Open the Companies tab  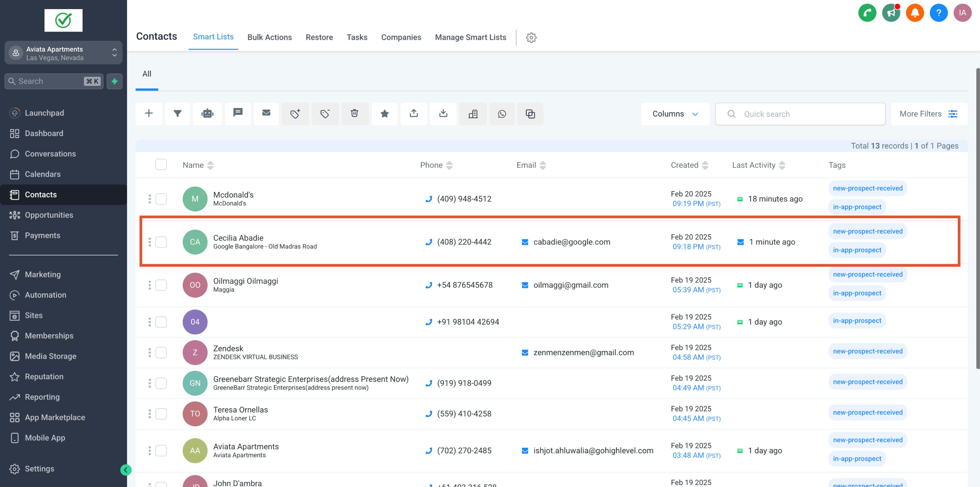[x=401, y=37]
